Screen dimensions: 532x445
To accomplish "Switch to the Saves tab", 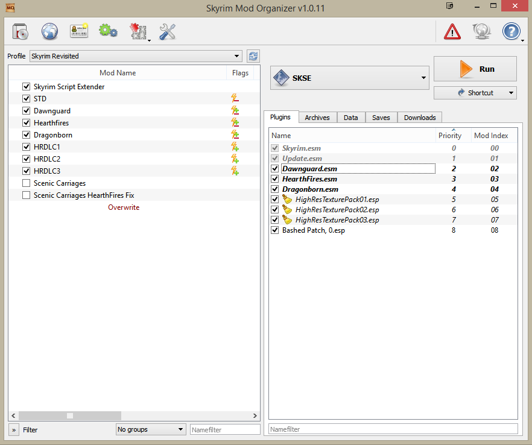I will [381, 118].
